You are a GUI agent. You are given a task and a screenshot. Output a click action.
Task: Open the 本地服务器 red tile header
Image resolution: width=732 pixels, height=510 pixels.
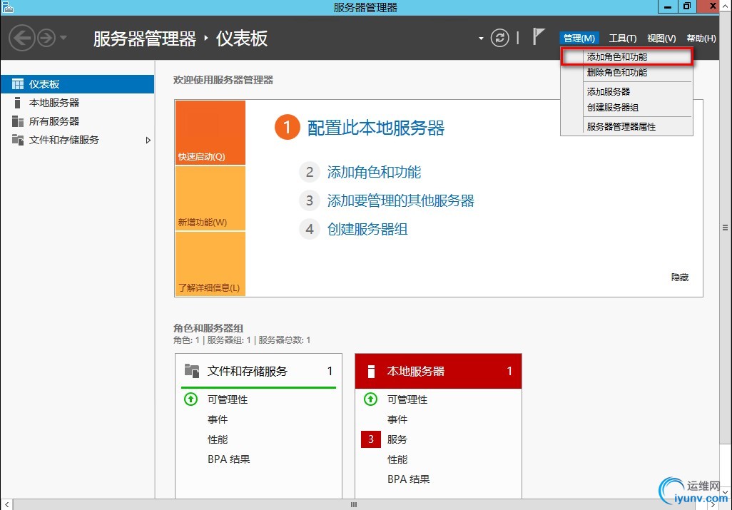click(x=438, y=371)
